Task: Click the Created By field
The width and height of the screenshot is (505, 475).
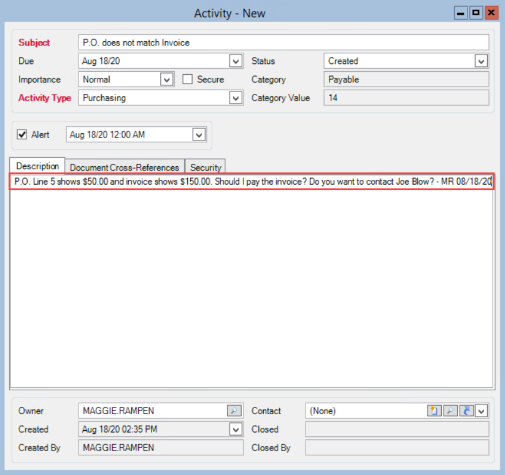Action: pyautogui.click(x=161, y=447)
